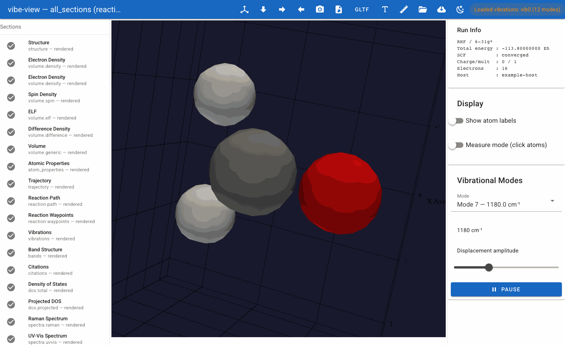Click the vibe-view app title

coord(64,9)
